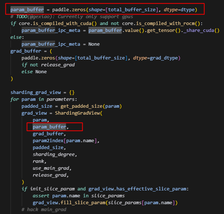This screenshot has width=224, height=214.
Task: Click 'for param in parameters:' line
Action: [x=43, y=99]
